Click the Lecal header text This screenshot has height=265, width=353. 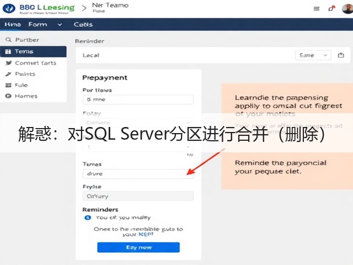coord(91,55)
